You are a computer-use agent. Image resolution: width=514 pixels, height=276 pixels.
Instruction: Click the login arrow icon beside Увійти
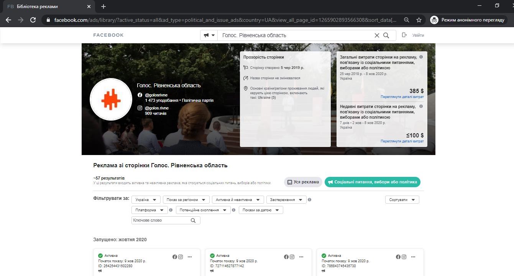pyautogui.click(x=404, y=35)
